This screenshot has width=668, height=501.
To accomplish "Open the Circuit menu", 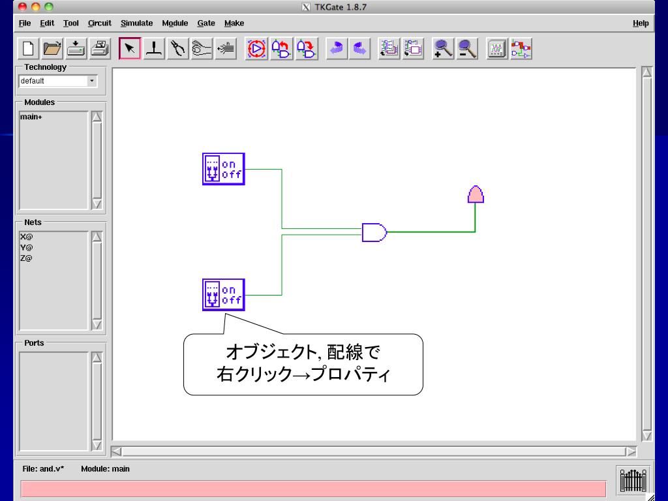I will point(100,23).
